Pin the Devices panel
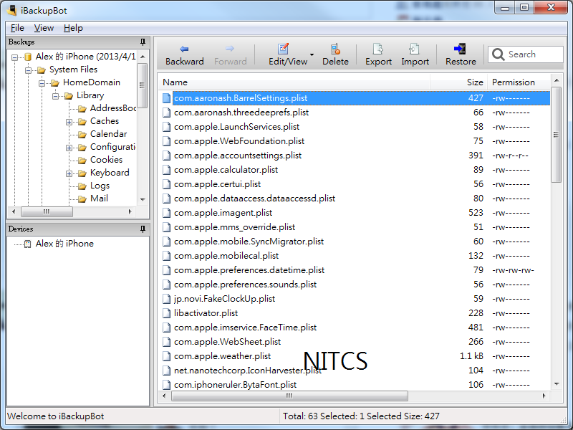Viewport: 573px width, 430px height. click(143, 229)
